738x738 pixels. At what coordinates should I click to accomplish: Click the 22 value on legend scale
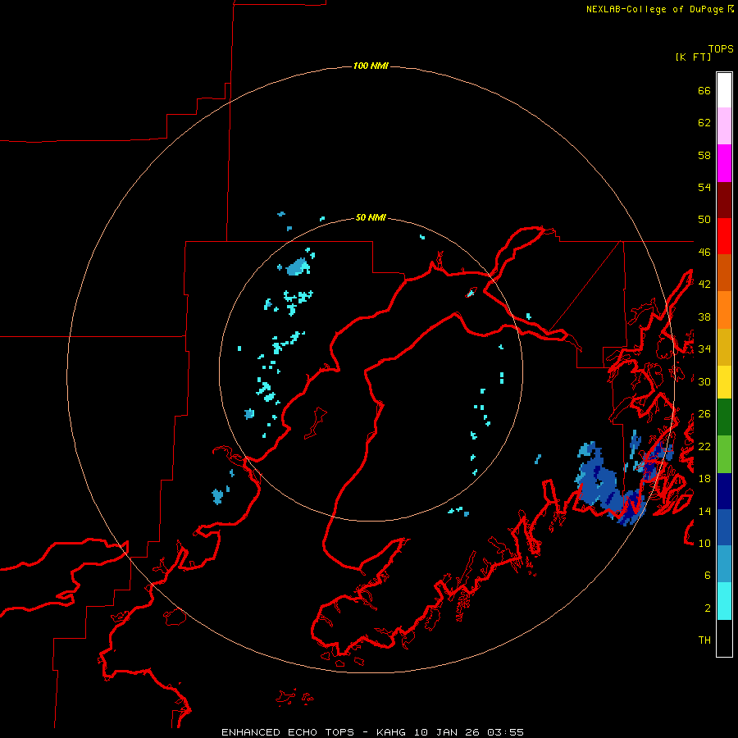(x=704, y=446)
